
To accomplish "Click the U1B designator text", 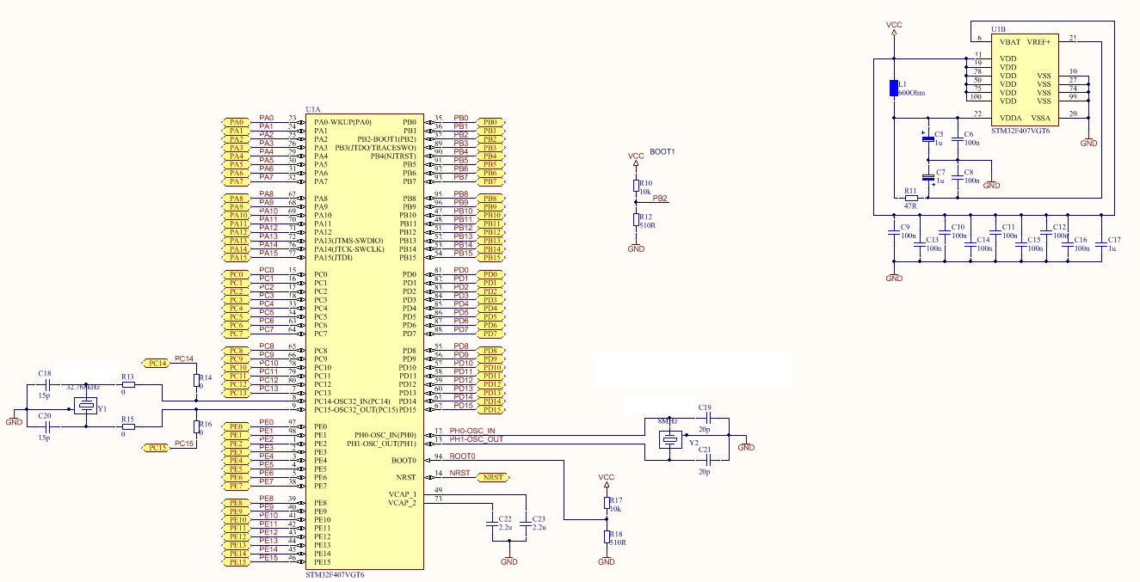I will (999, 29).
